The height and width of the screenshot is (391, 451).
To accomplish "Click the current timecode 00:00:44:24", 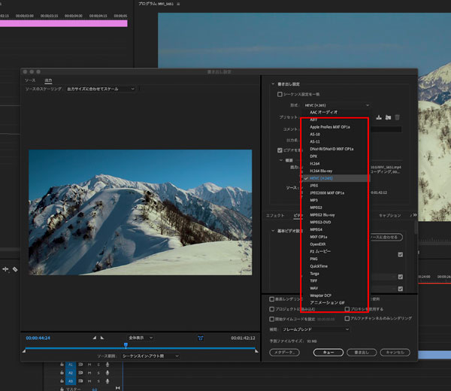I will pyautogui.click(x=38, y=338).
